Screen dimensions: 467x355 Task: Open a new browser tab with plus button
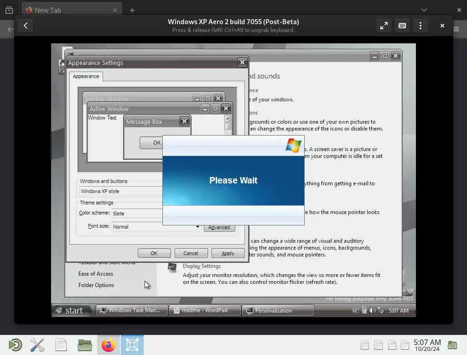[x=132, y=10]
